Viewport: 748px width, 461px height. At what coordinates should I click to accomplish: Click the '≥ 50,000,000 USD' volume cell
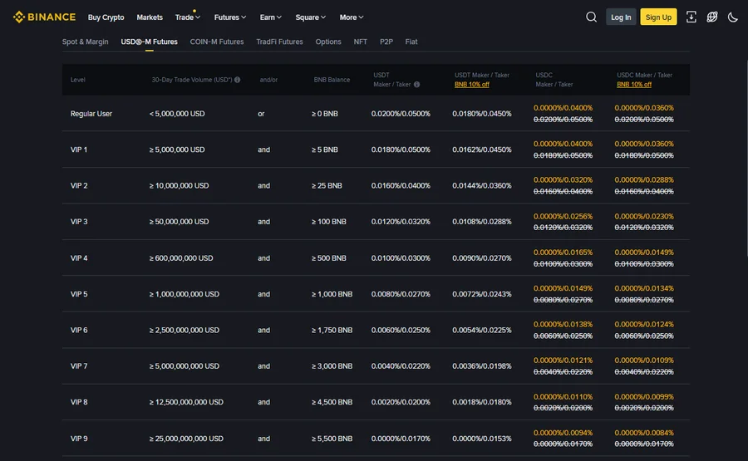[x=179, y=222]
